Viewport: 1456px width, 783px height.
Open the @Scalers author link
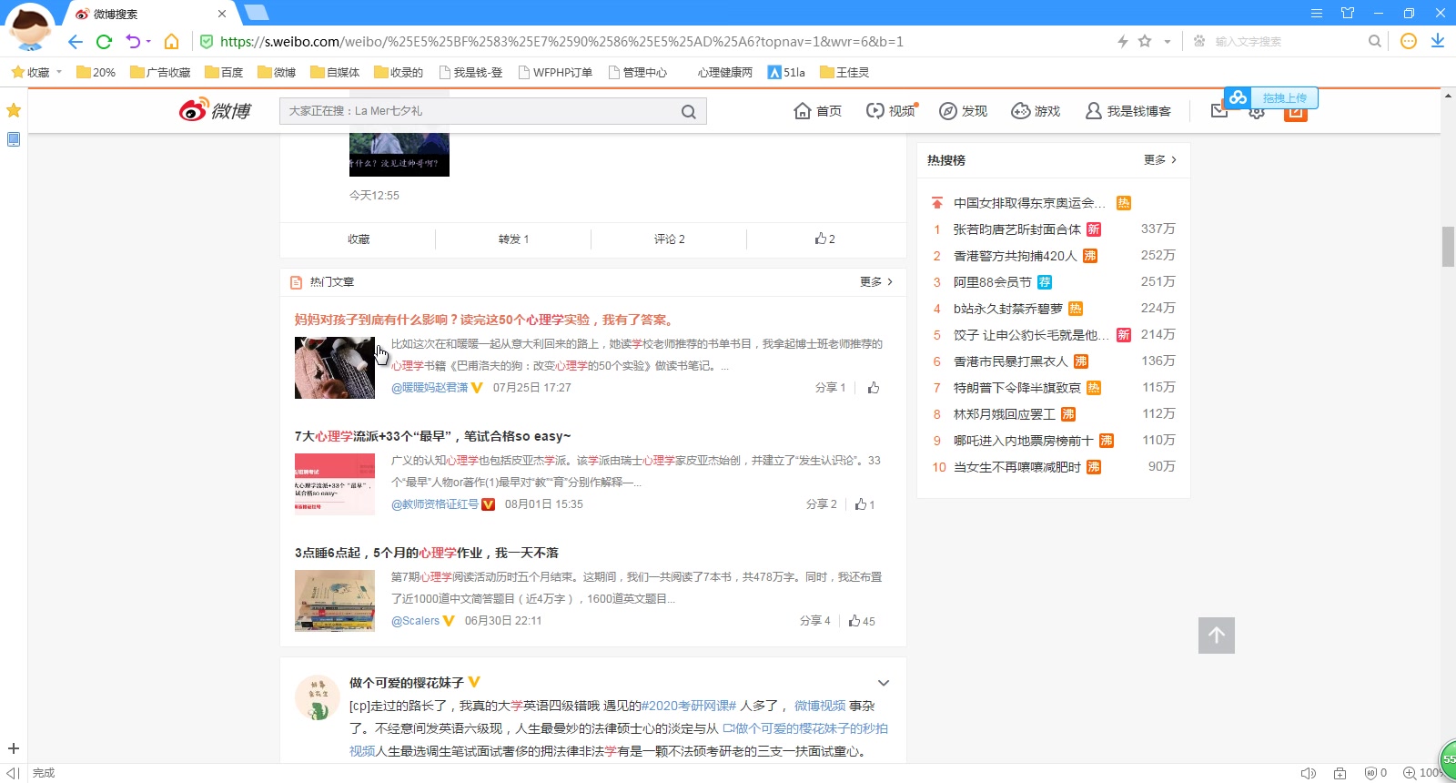click(x=415, y=621)
